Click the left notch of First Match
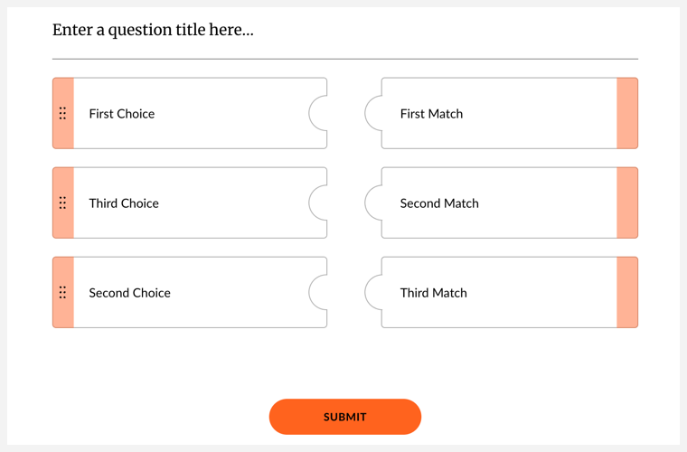This screenshot has width=687, height=452. 373,114
